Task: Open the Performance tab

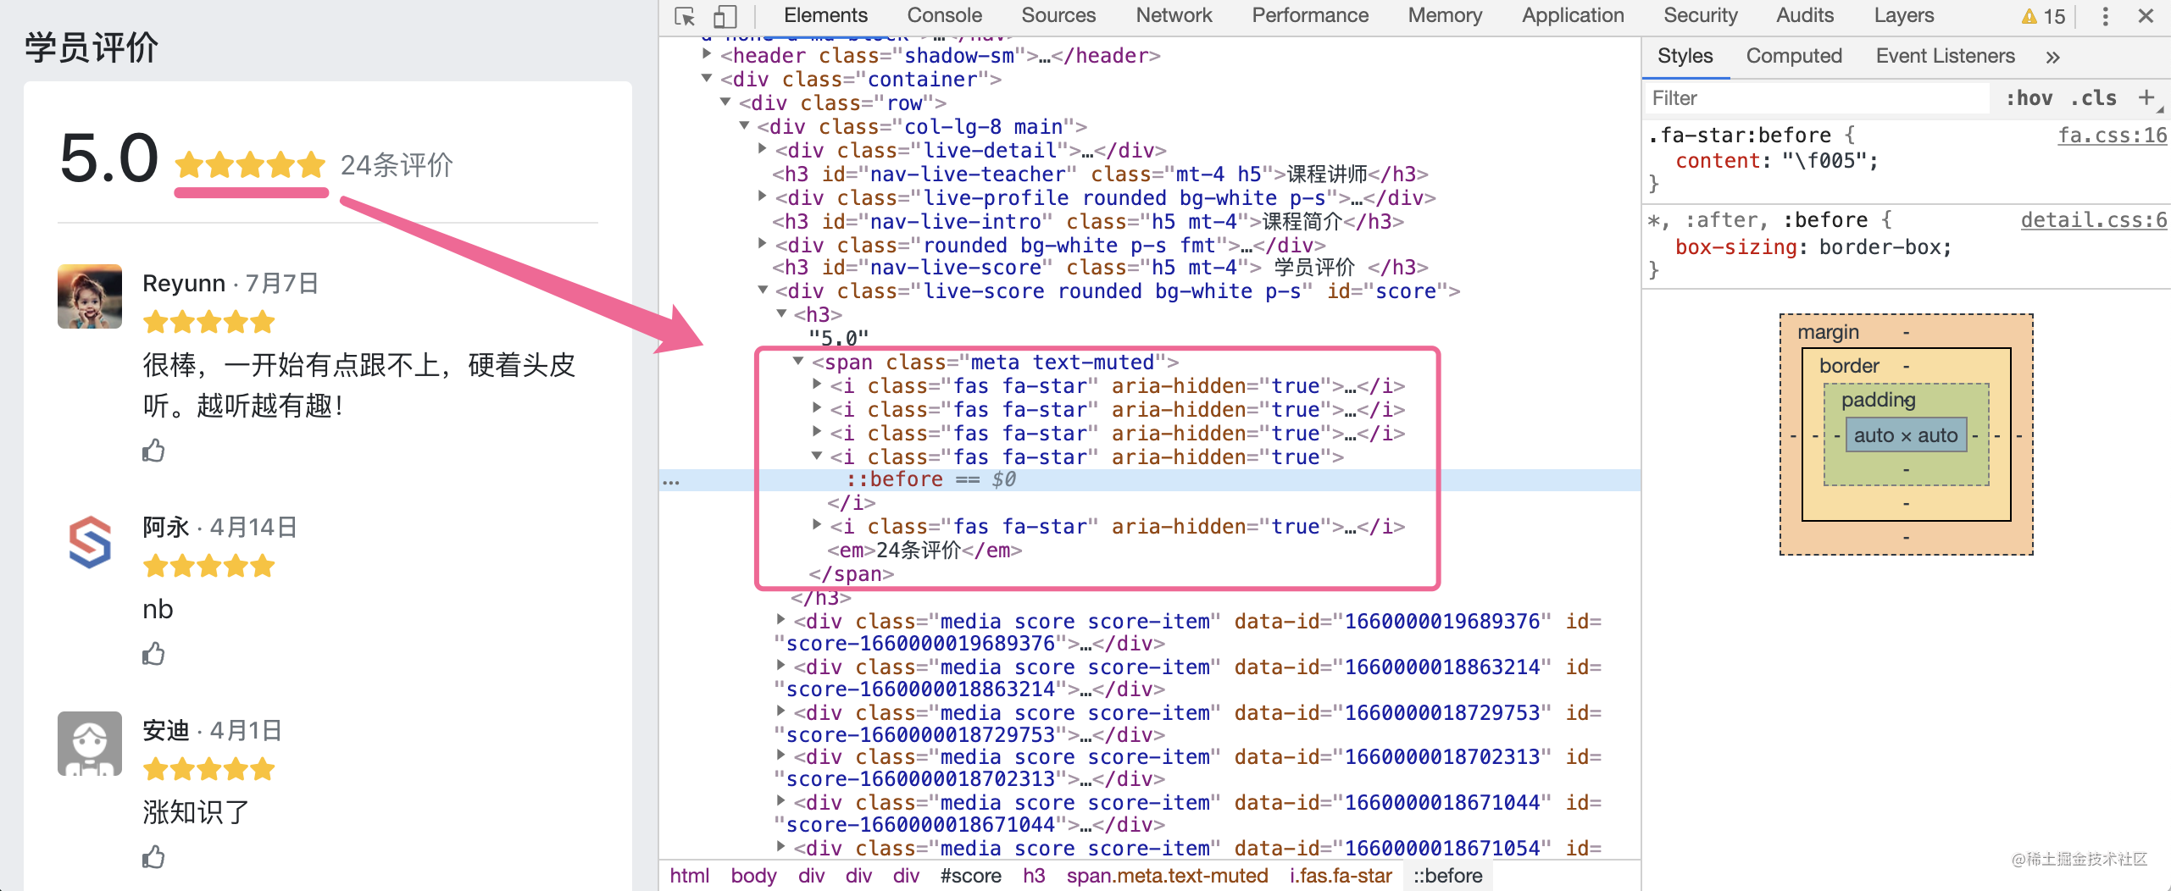Action: (1310, 15)
